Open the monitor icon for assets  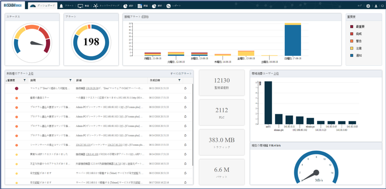pos(80,6)
